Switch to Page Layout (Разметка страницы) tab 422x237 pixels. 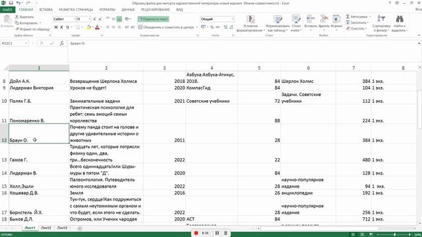pyautogui.click(x=76, y=10)
